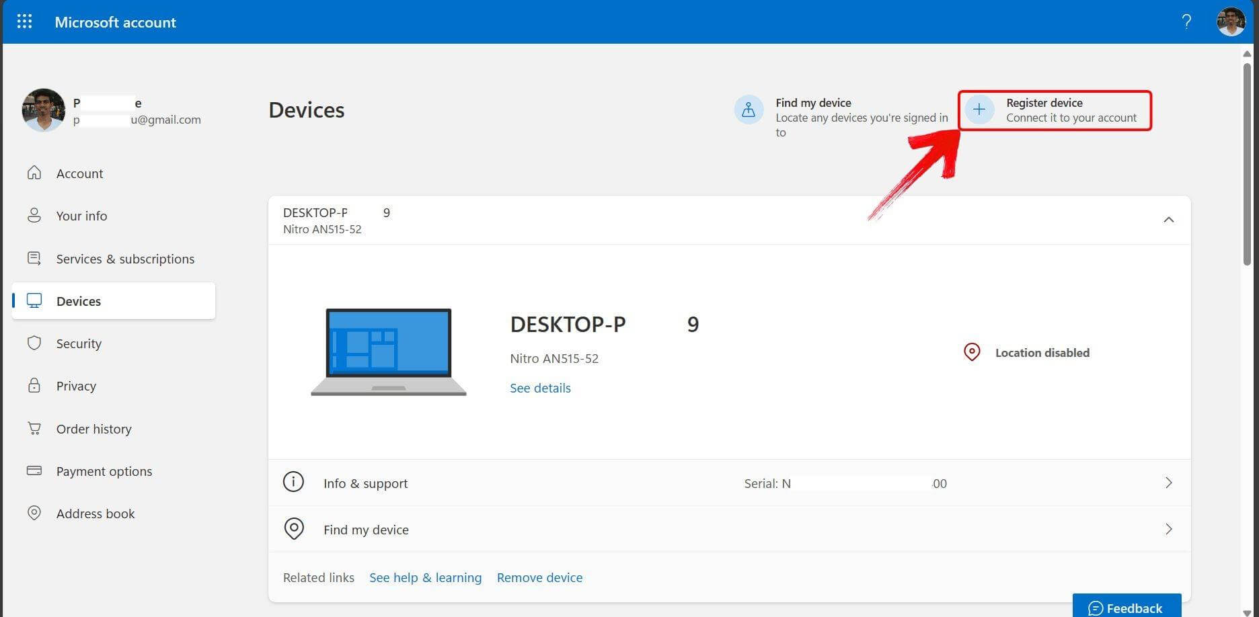Screen dimensions: 1259x617
Task: Click the help question mark icon
Action: (1186, 22)
